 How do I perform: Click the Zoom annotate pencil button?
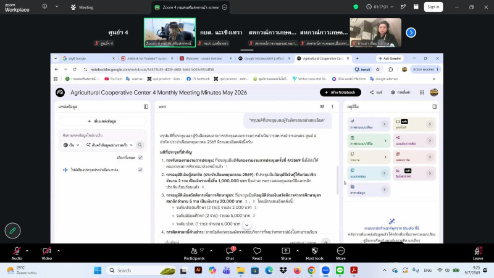(12, 230)
